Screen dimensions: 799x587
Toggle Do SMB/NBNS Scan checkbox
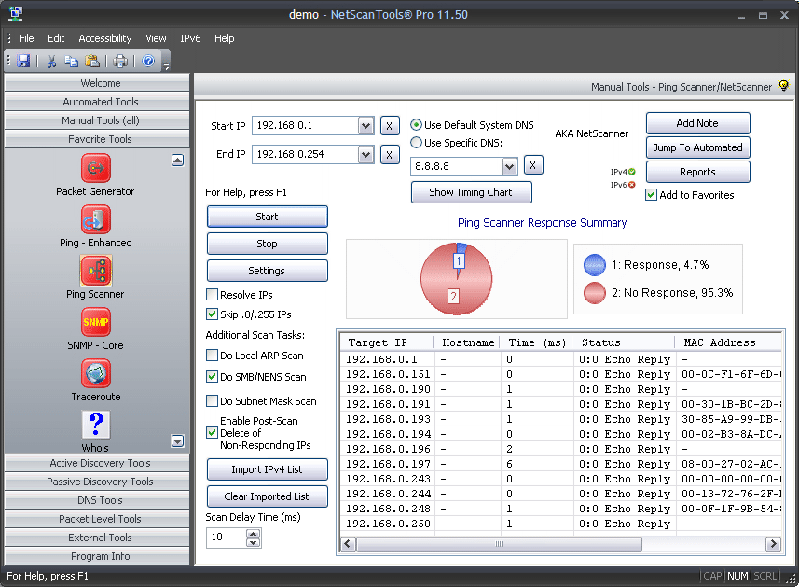point(212,377)
